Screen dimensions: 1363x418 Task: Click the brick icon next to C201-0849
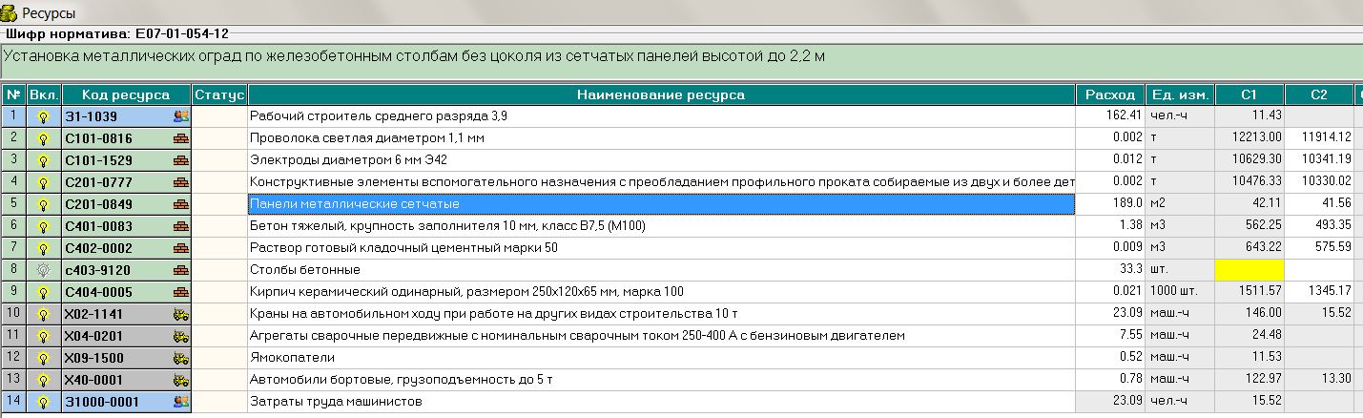pos(180,204)
